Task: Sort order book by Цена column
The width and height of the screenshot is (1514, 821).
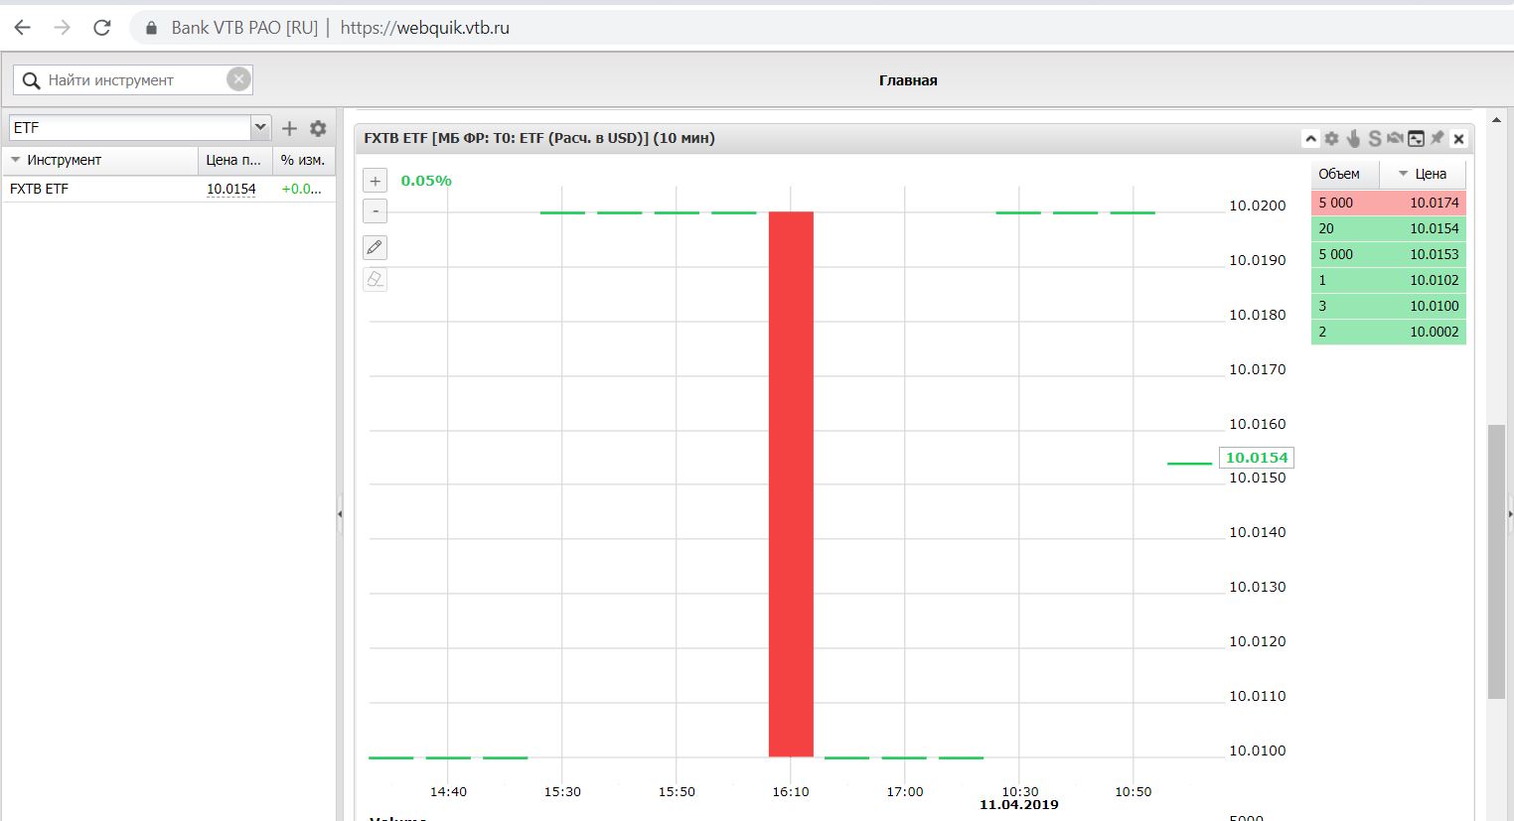Action: coord(1423,174)
